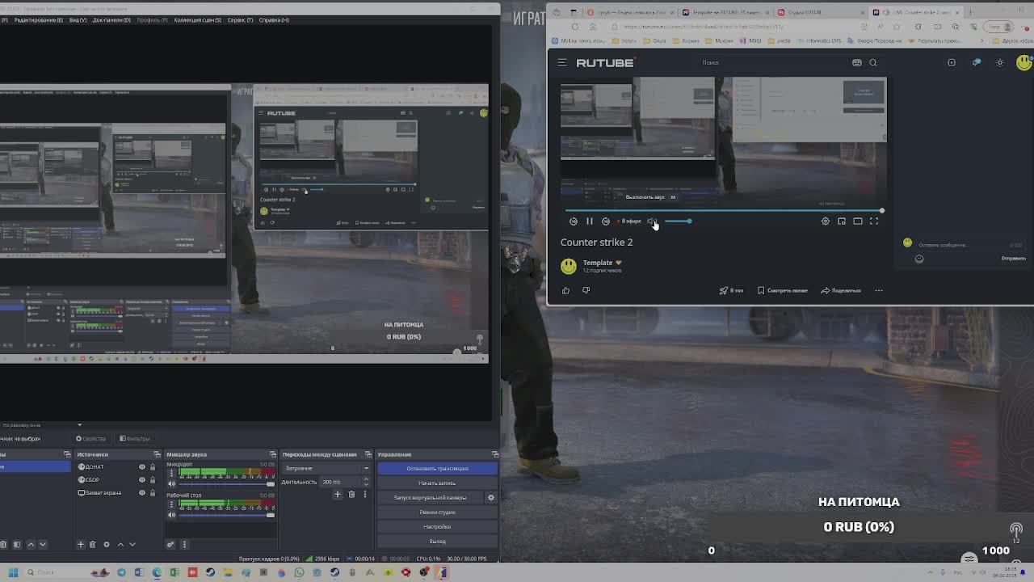
Task: Expand the Затухание transition dropdown
Action: point(326,468)
